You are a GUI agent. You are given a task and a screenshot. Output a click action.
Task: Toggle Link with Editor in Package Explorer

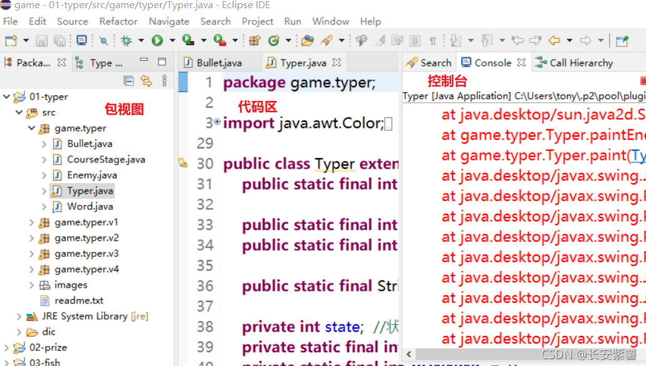click(146, 81)
